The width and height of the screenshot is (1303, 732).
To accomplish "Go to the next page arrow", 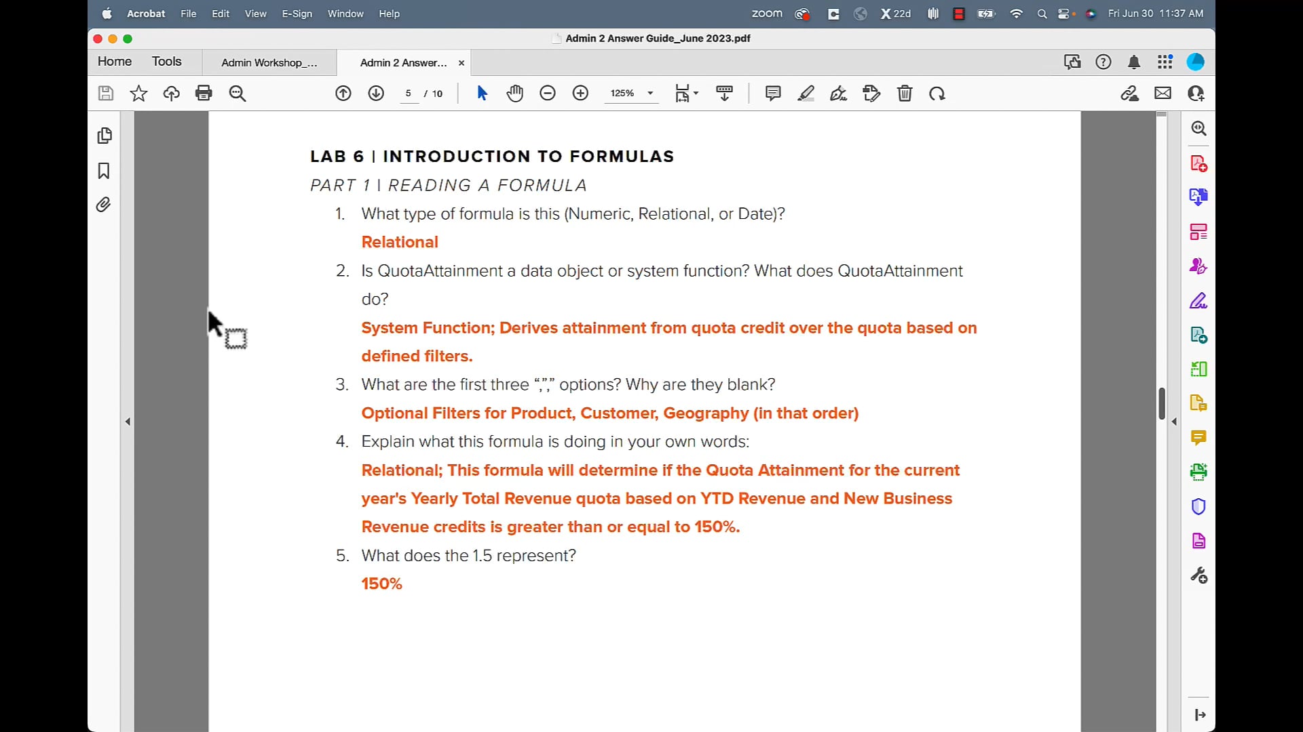I will coord(376,94).
